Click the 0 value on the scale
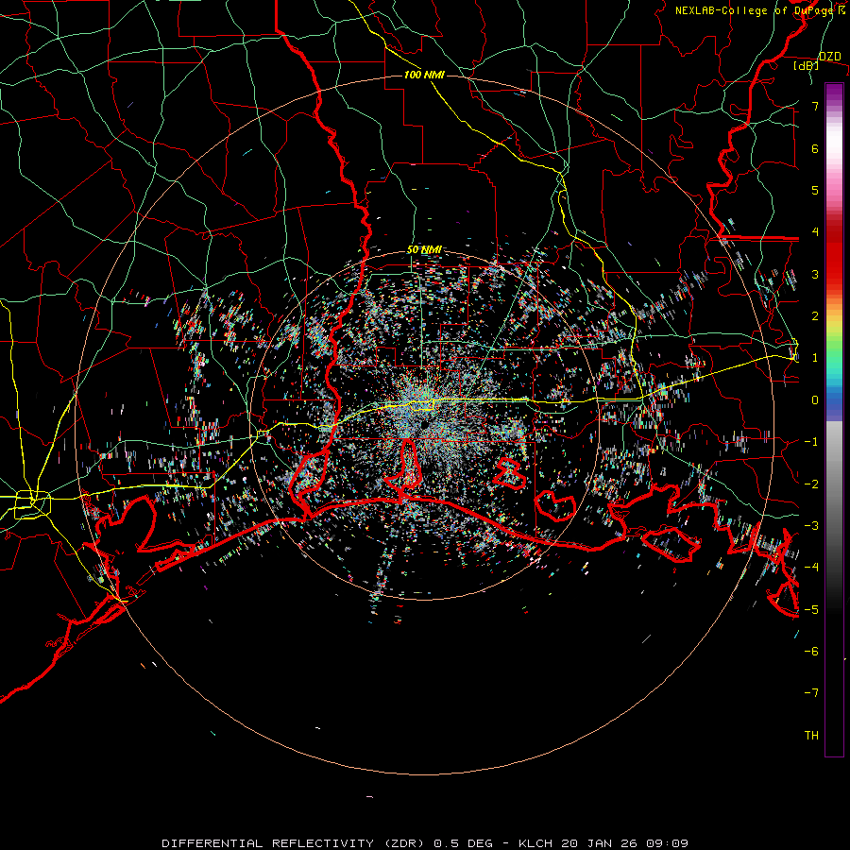This screenshot has height=850, width=850. (815, 400)
